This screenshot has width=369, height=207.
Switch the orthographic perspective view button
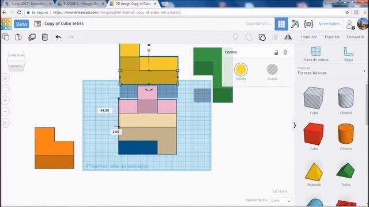pos(5,122)
